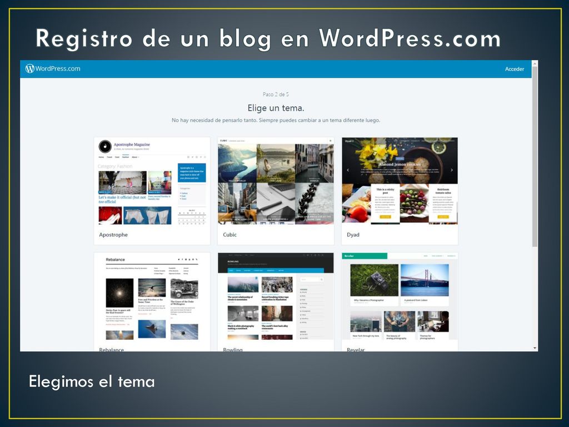569x427 pixels.
Task: Select the Apostrophe theme thumbnail
Action: pyautogui.click(x=152, y=181)
